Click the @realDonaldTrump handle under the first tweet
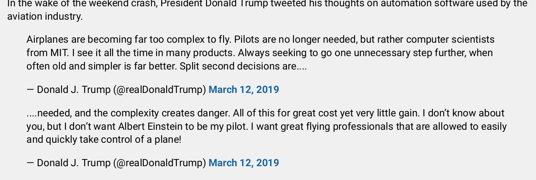Screen dimensions: 536x180 coord(160,90)
